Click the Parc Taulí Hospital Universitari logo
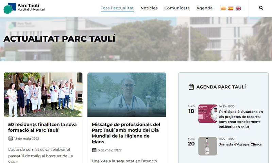Screen dimensions: 272x163 [24, 8]
